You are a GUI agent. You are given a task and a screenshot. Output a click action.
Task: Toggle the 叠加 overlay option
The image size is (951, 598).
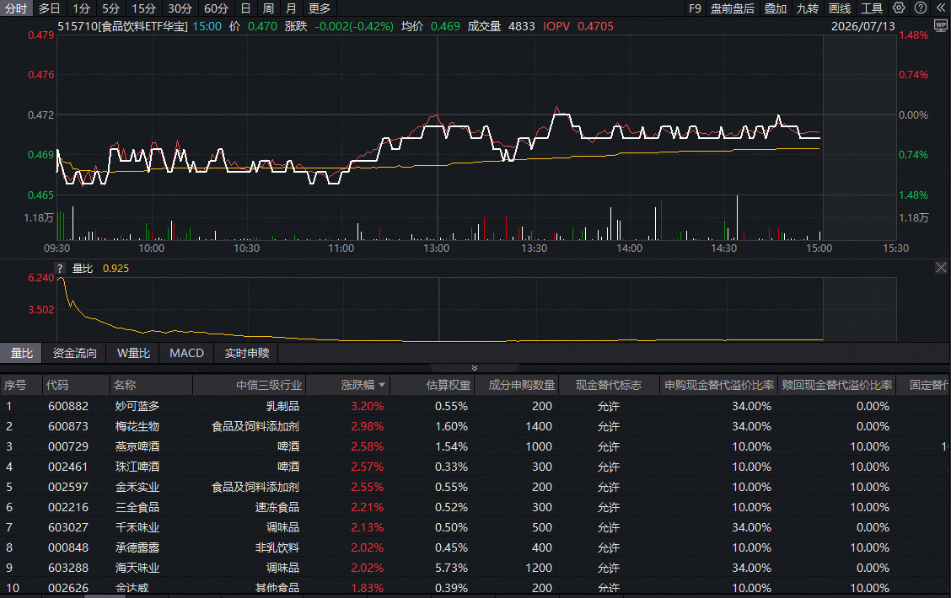(x=775, y=8)
